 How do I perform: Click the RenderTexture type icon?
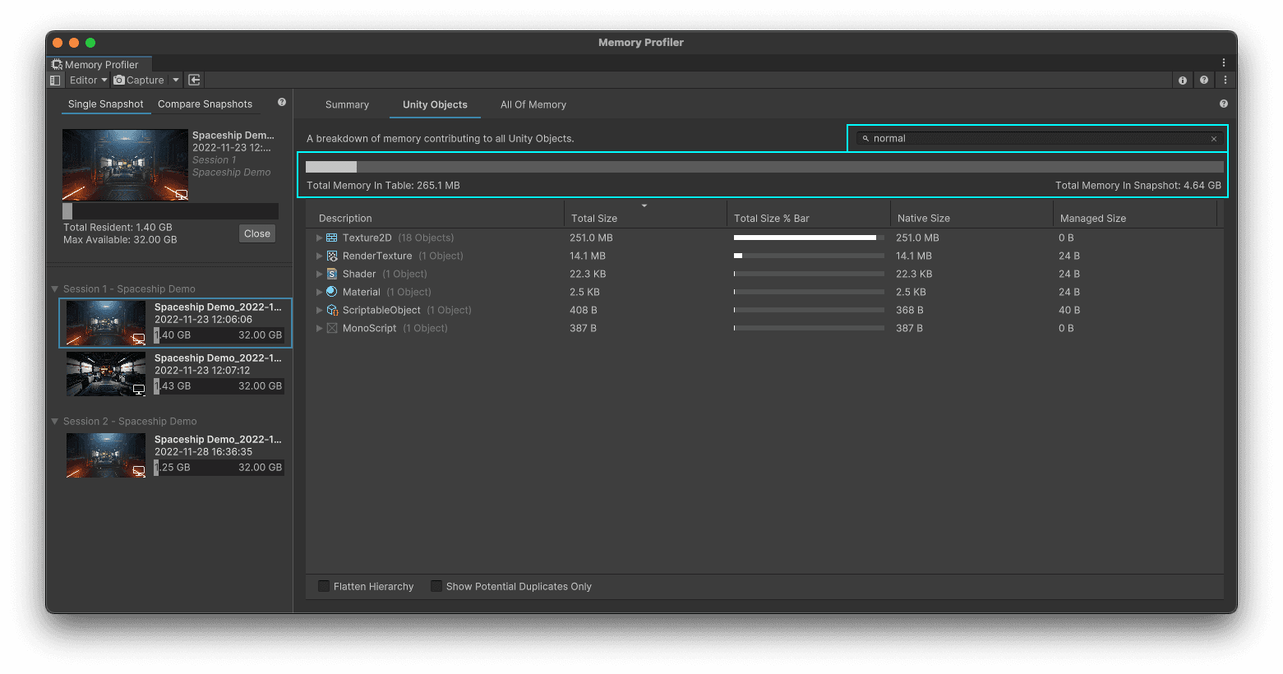(332, 256)
